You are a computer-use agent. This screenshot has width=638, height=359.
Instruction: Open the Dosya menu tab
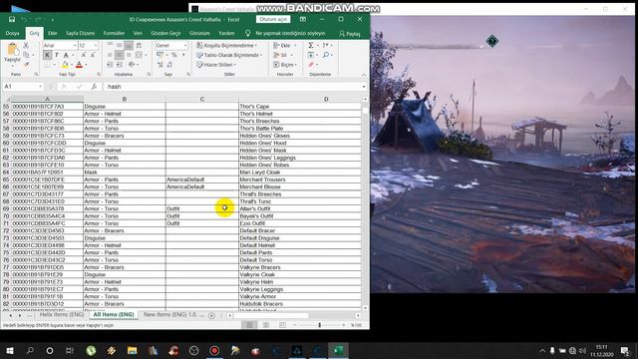point(12,33)
